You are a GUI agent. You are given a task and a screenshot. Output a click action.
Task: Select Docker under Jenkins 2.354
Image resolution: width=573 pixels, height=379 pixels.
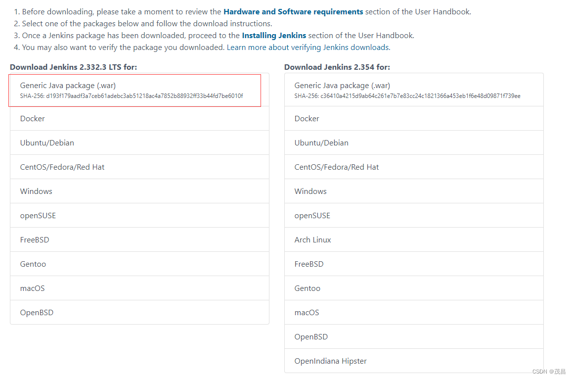[414, 119]
